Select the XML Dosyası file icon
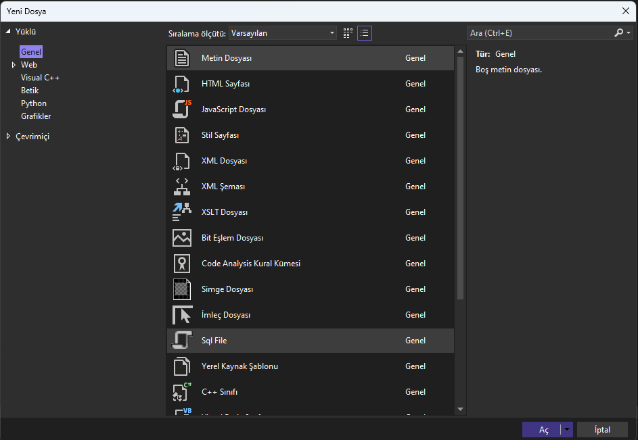This screenshot has width=638, height=440. tap(181, 161)
